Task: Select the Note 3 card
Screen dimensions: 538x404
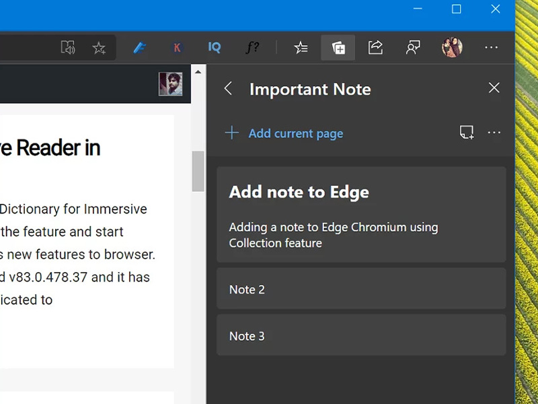Action: pos(361,335)
